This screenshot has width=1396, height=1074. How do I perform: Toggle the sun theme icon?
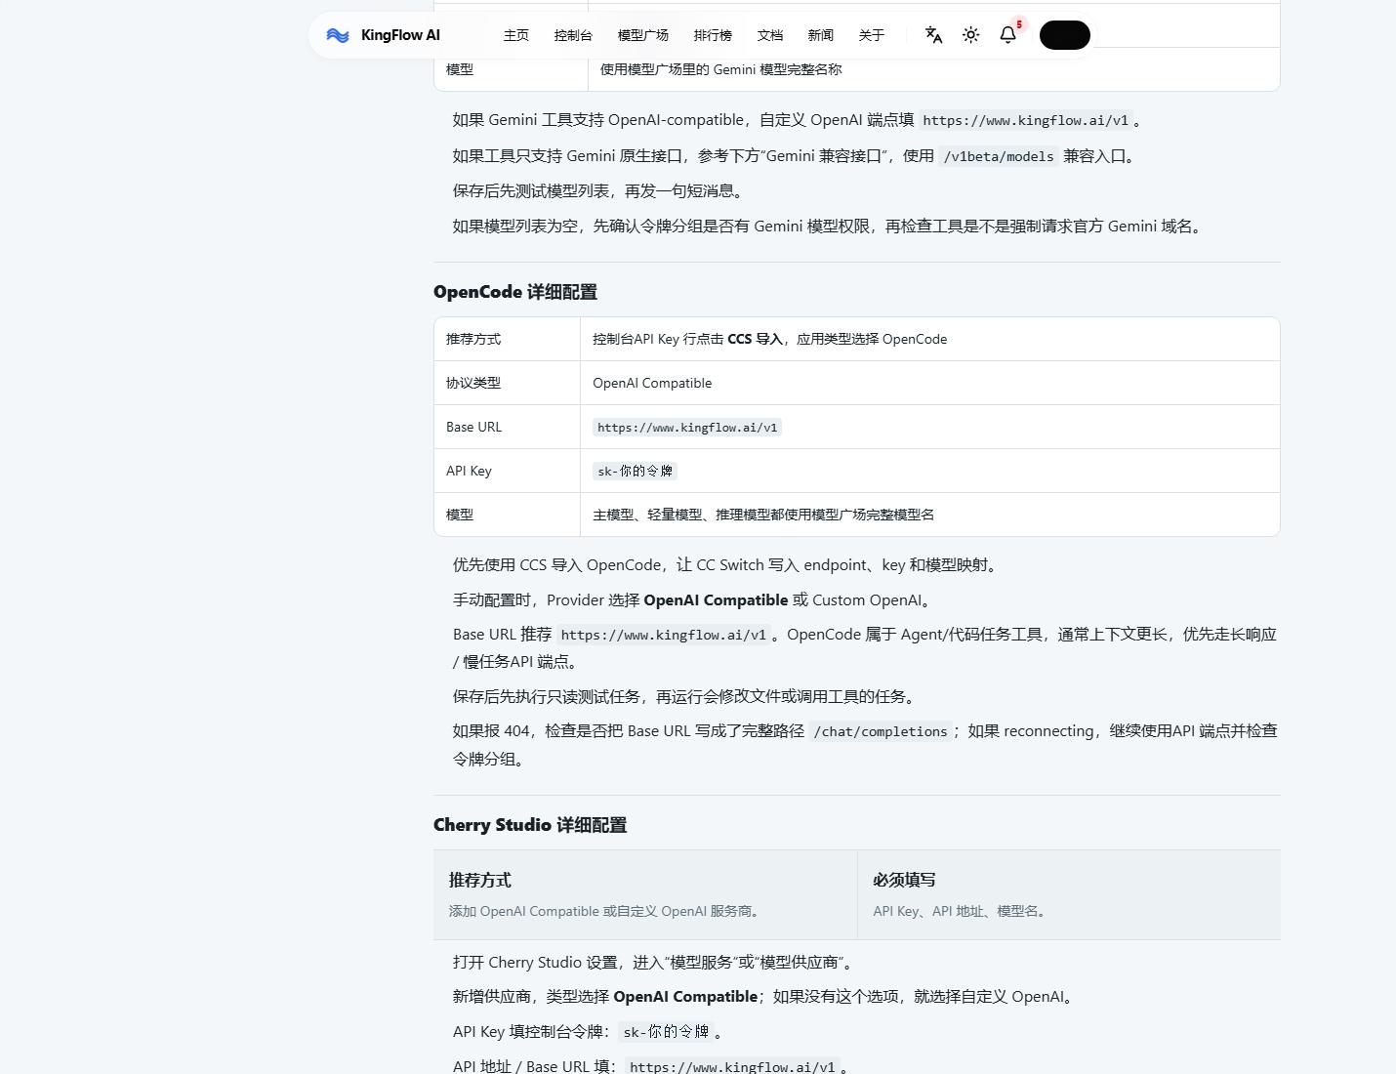pyautogui.click(x=970, y=35)
